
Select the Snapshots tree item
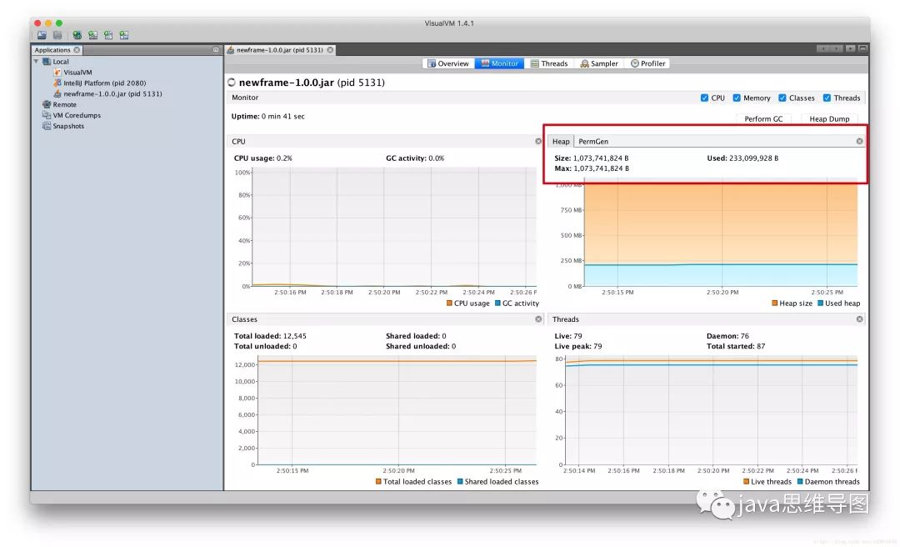click(x=68, y=126)
